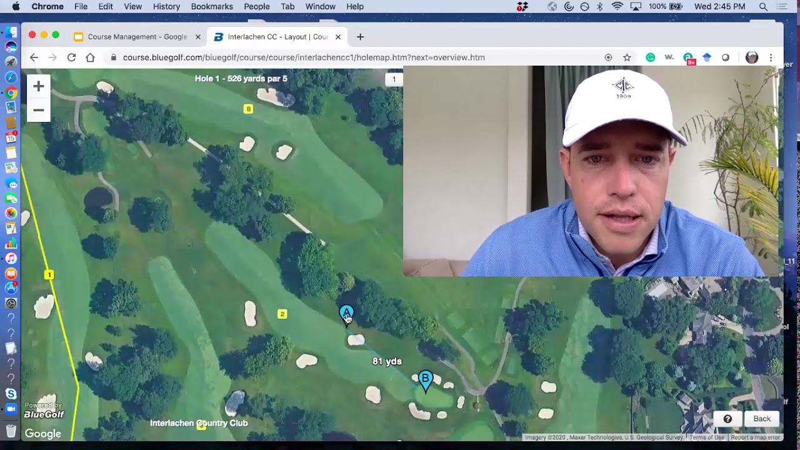Open the Edit menu
Image resolution: width=800 pixels, height=450 pixels.
click(x=106, y=6)
